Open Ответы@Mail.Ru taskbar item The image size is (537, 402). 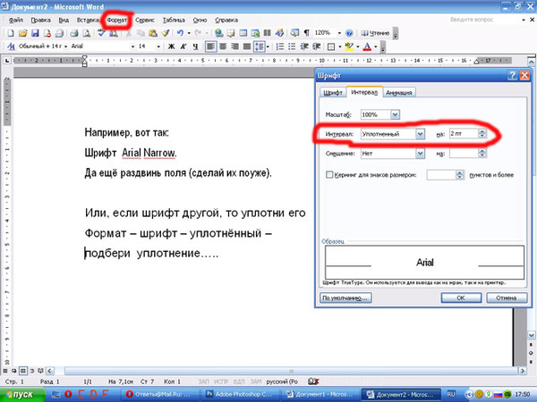163,395
